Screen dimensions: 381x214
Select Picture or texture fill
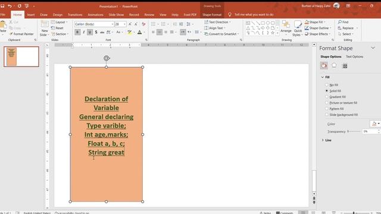click(x=341, y=103)
